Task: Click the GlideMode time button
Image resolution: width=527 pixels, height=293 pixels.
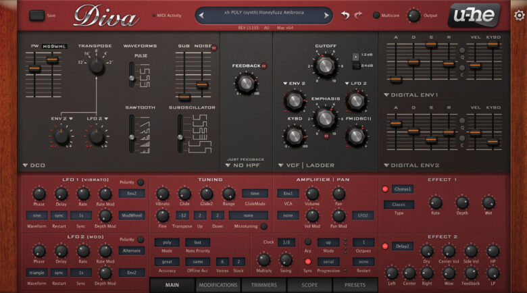Action: pyautogui.click(x=255, y=193)
